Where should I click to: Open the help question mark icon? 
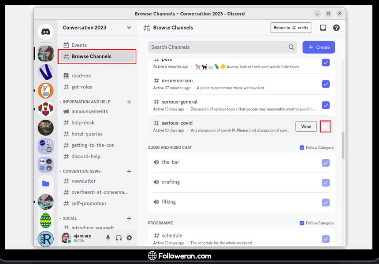click(x=336, y=28)
